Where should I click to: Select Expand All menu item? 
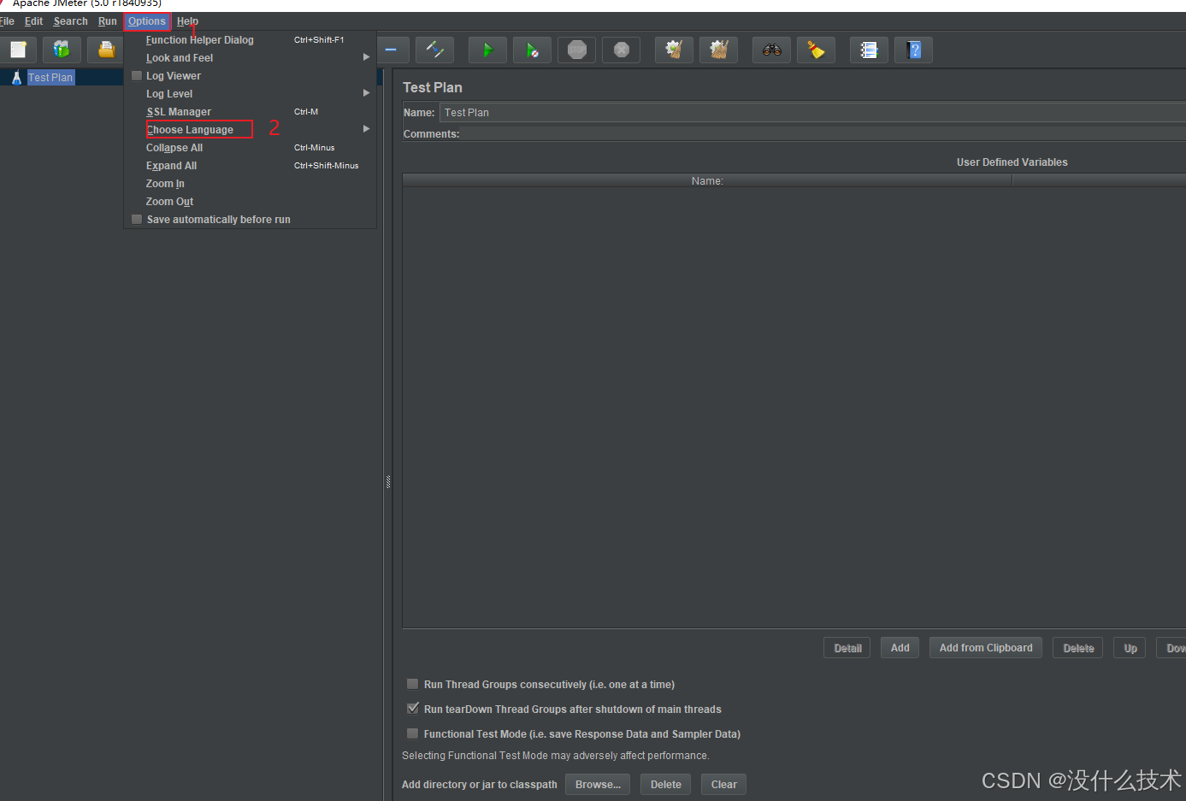(x=250, y=165)
